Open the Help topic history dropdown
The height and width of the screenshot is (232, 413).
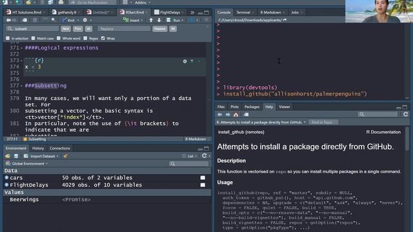point(261,122)
